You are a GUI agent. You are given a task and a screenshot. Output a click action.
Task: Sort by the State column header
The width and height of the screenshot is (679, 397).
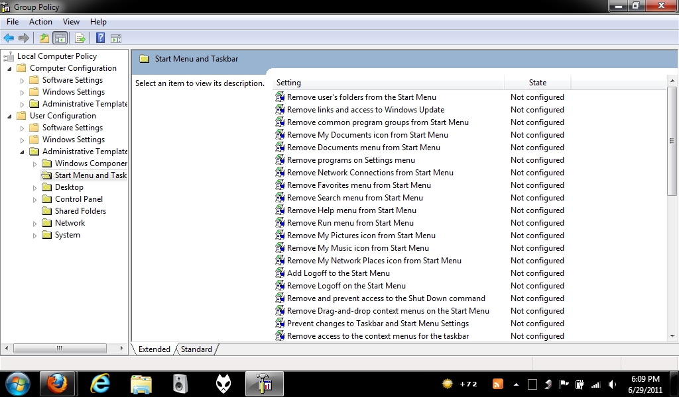click(x=537, y=83)
